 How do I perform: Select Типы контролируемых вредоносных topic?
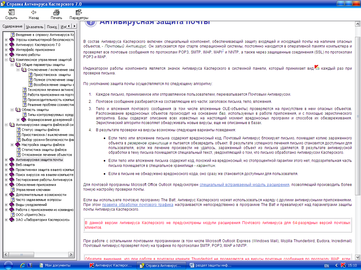tap(51, 115)
